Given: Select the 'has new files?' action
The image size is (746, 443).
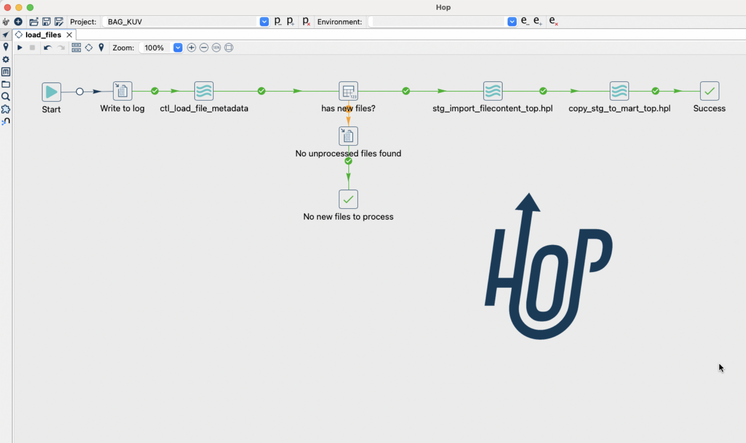Looking at the screenshot, I should (348, 91).
